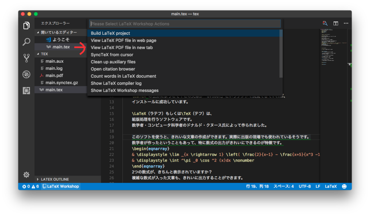Open the Explorer view in activity bar
The height and width of the screenshot is (216, 370).
26,26
